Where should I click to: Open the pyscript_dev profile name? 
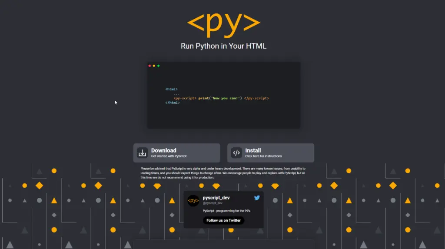pyautogui.click(x=216, y=198)
